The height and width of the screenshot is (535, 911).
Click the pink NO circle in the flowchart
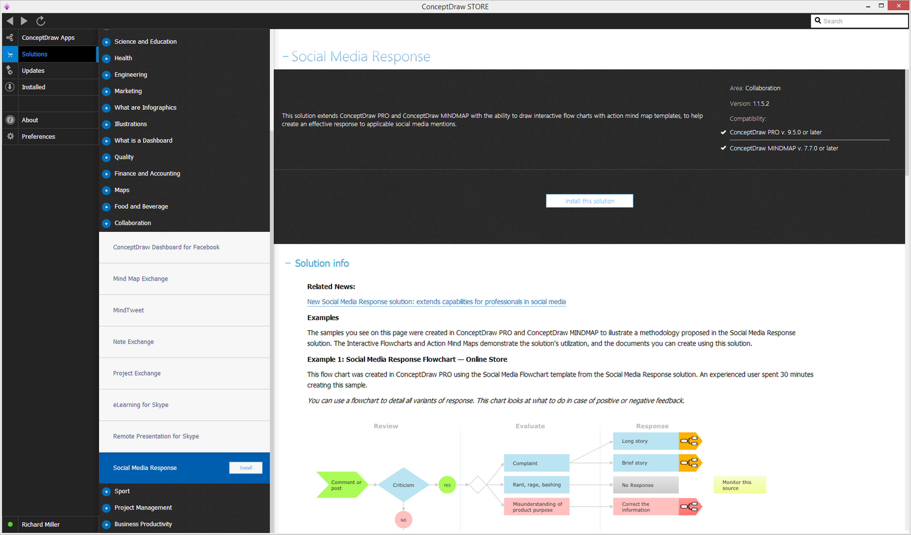pyautogui.click(x=403, y=520)
